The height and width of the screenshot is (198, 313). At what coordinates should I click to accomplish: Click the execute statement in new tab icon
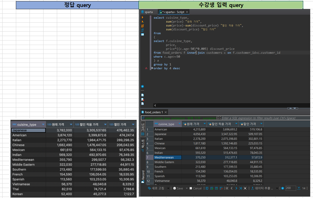142,22
